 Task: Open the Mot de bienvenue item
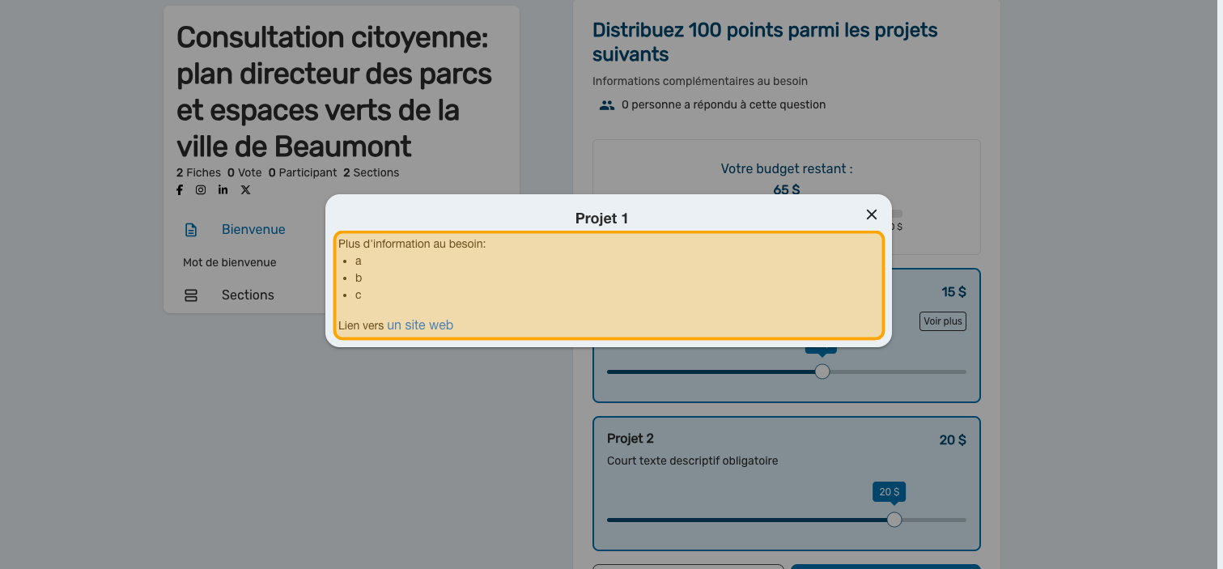coord(229,262)
